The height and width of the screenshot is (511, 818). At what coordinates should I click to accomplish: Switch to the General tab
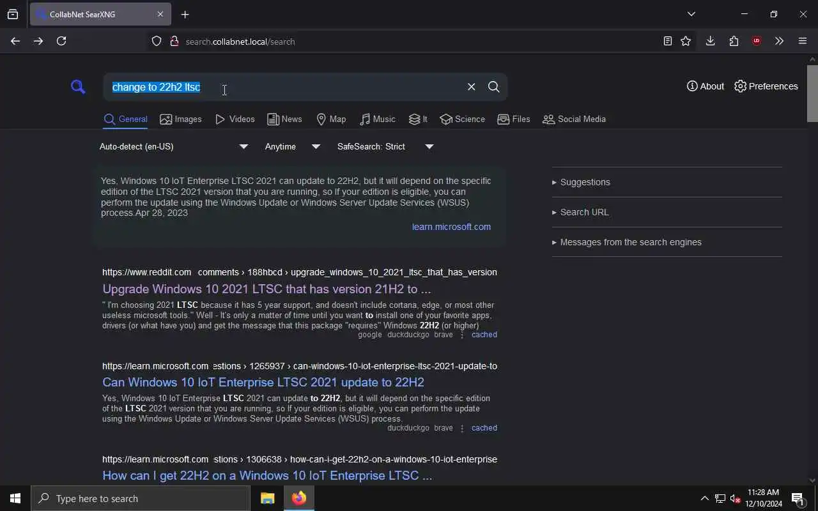(x=125, y=119)
